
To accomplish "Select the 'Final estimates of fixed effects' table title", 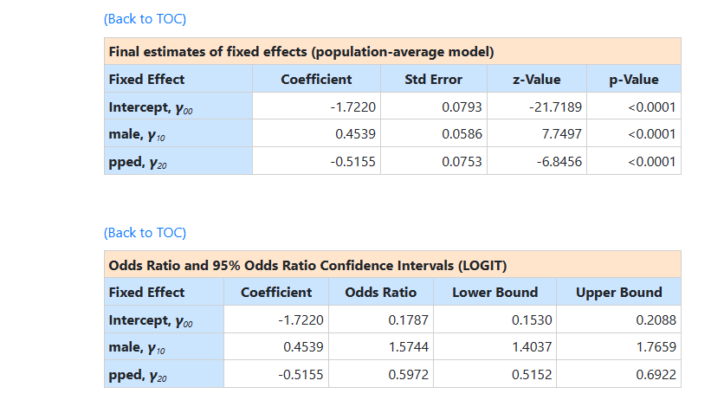I will tap(301, 51).
